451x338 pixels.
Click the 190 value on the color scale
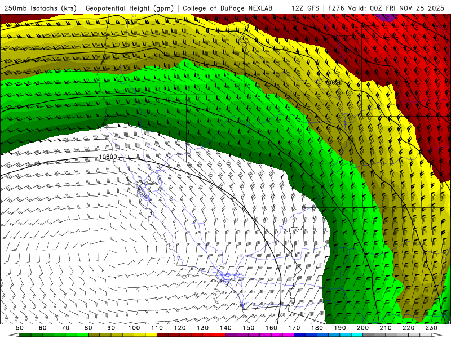340,328
